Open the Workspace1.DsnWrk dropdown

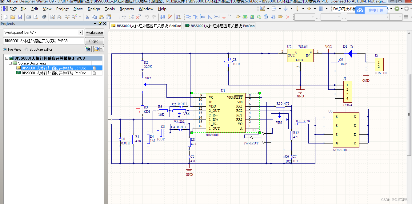(x=81, y=32)
